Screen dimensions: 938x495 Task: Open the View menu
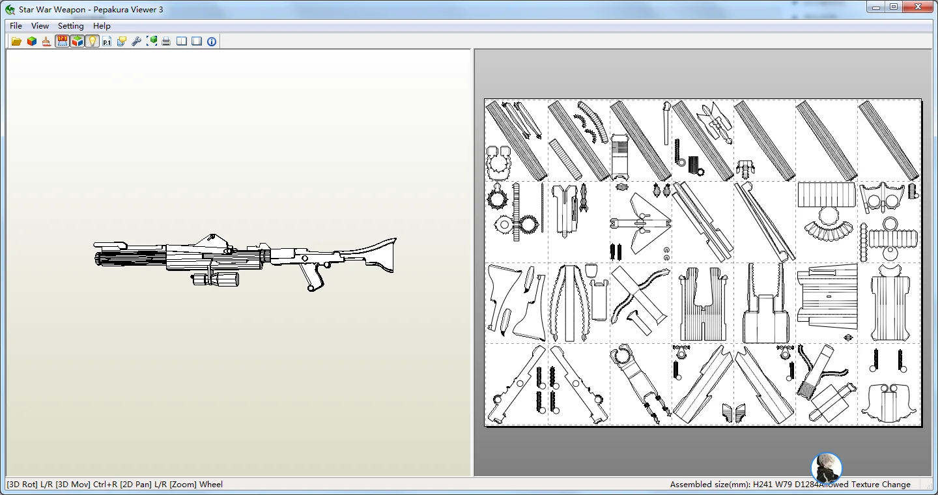pos(40,26)
